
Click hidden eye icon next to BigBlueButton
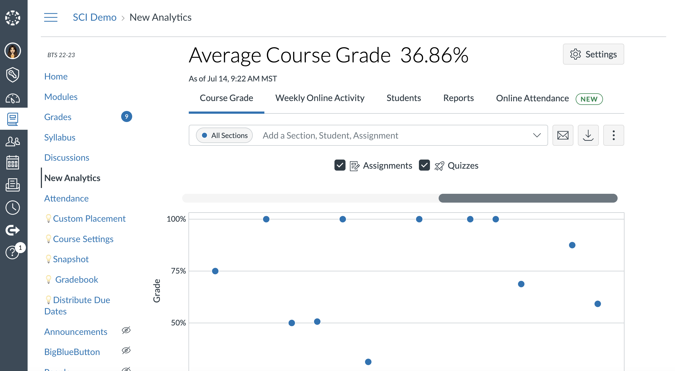[126, 350]
